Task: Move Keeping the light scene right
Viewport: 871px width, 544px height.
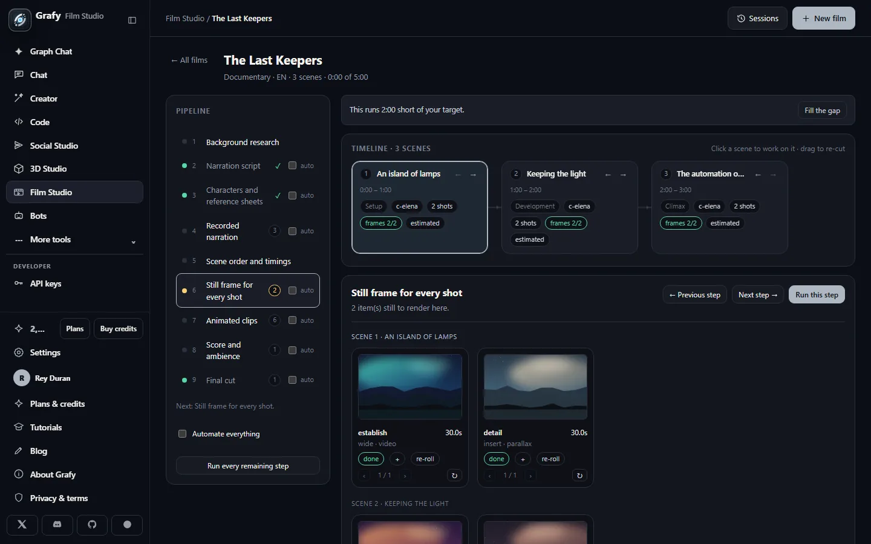Action: [x=623, y=175]
